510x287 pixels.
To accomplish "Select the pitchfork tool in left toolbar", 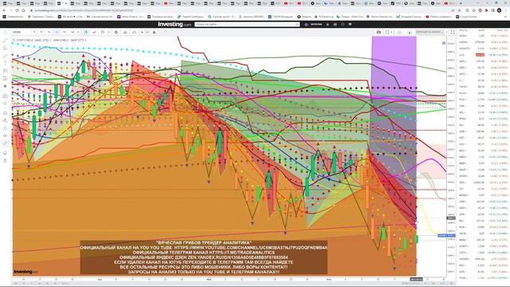I will coord(5,48).
